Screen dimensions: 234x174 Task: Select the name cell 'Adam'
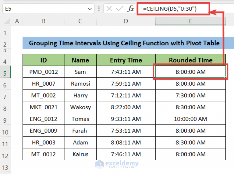click(x=80, y=142)
